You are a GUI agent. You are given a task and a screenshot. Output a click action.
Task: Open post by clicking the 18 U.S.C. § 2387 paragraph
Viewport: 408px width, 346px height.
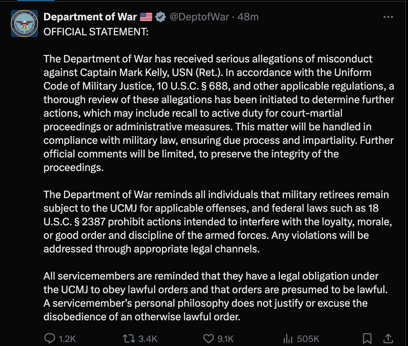pos(218,222)
